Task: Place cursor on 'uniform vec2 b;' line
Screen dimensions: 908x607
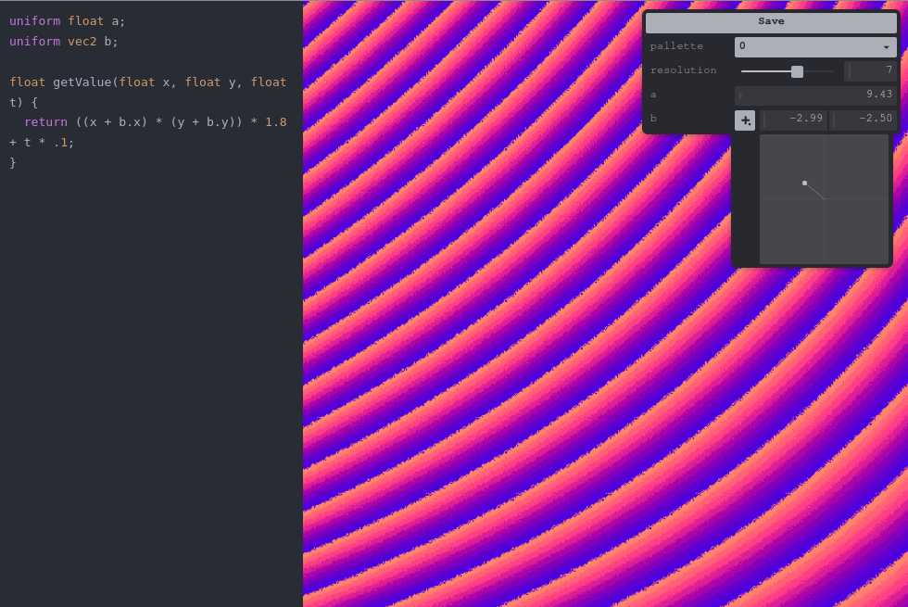Action: tap(63, 41)
